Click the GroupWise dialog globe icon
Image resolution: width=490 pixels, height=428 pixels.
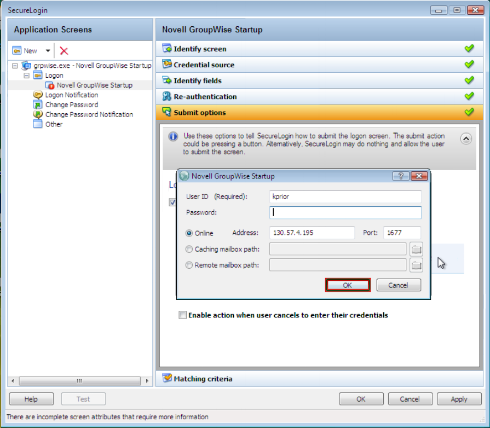(184, 176)
